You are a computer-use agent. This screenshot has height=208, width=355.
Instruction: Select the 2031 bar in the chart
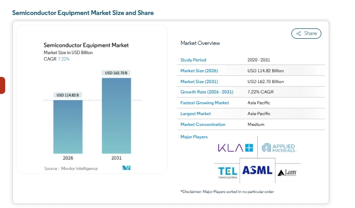coord(116,115)
